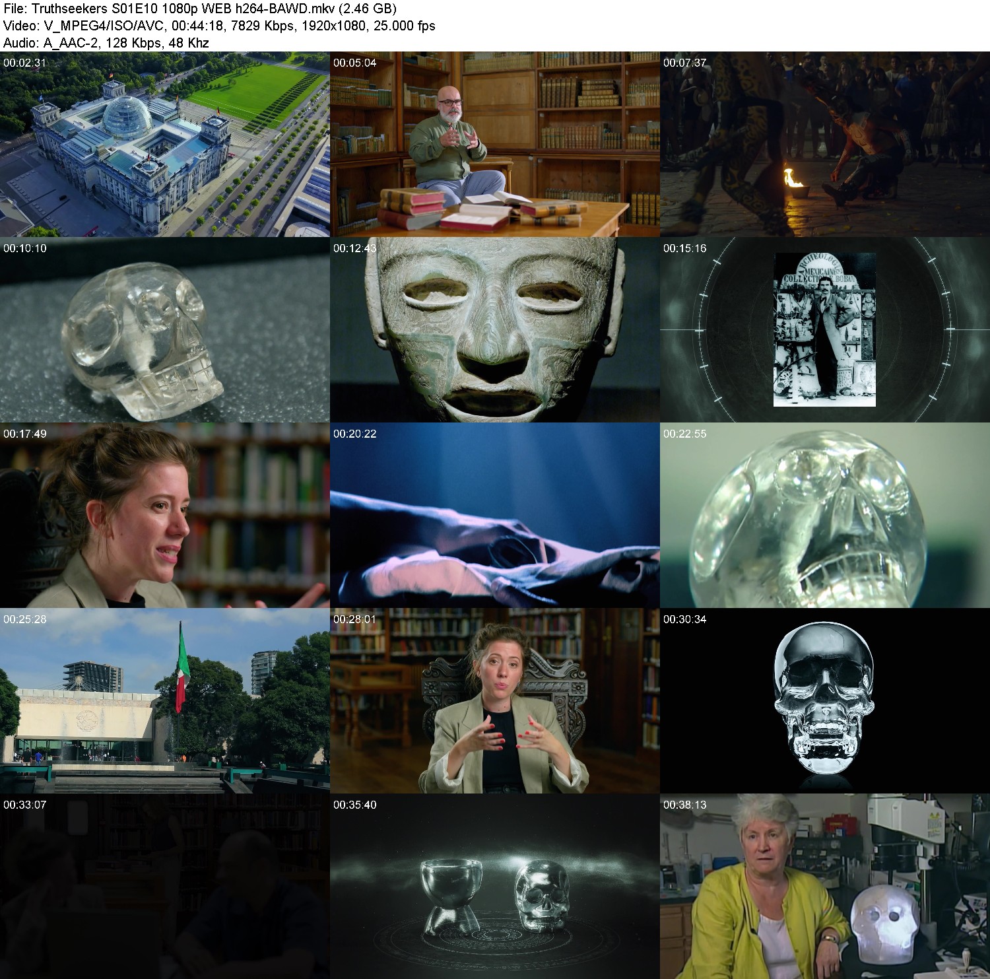990x979 pixels.
Task: Open the 00:07:37 thumbnail of fire dancers
Action: [x=825, y=144]
